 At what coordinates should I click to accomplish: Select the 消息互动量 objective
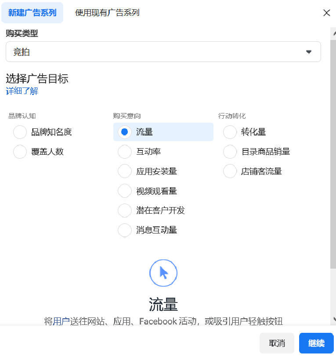click(x=125, y=230)
